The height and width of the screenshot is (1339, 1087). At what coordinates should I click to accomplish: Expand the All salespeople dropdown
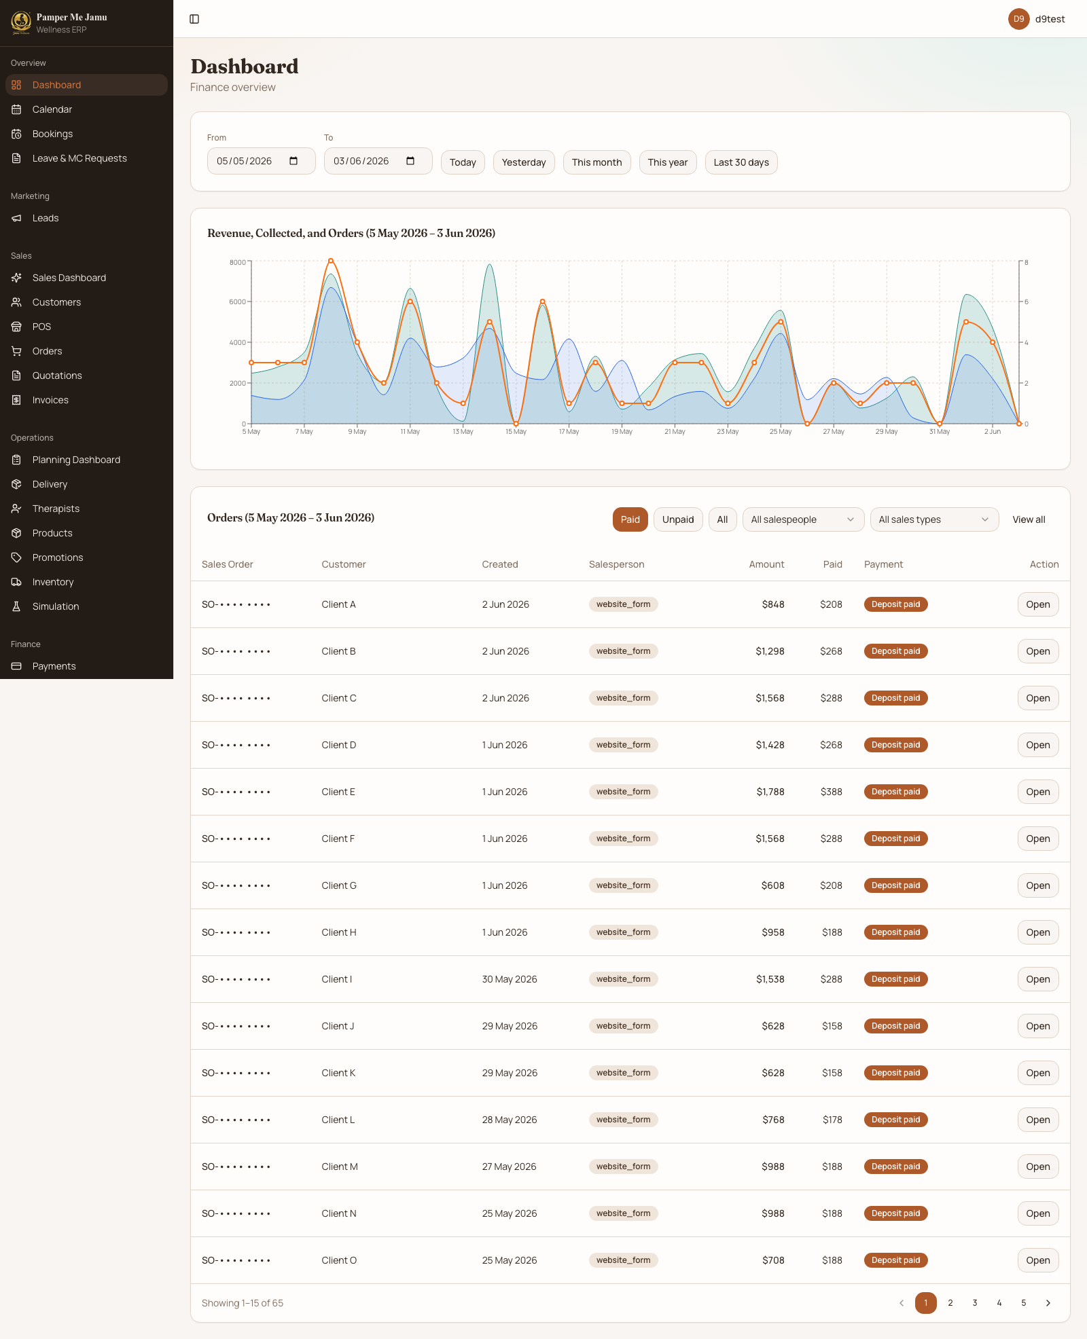click(803, 519)
